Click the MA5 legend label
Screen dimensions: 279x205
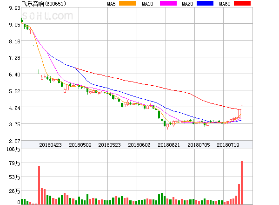(x=112, y=4)
